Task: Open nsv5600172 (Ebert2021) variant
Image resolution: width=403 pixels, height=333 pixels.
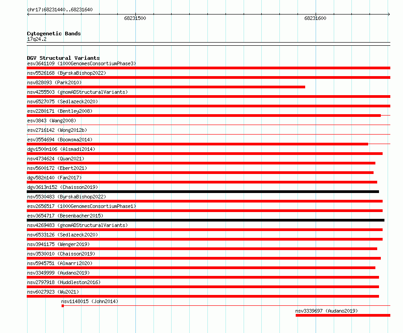Action: coord(57,168)
